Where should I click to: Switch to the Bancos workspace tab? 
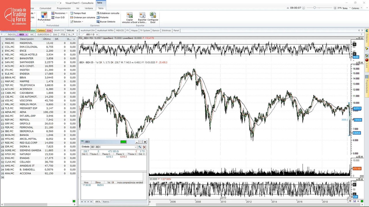156,30
